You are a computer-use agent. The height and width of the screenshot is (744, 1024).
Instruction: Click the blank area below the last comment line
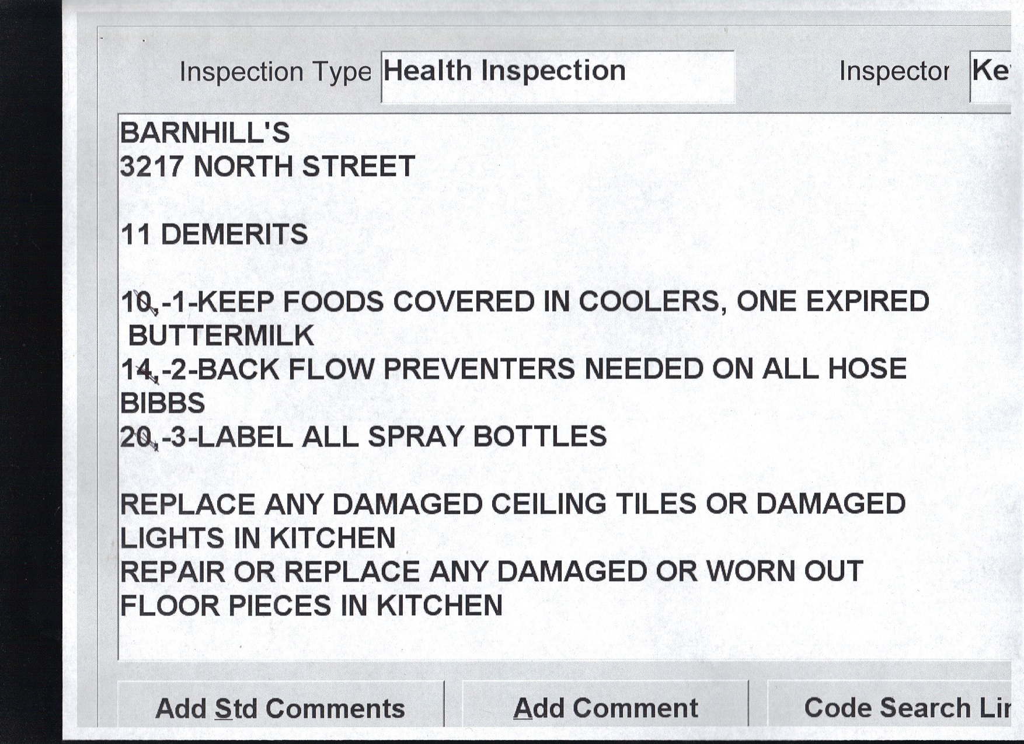(525, 639)
